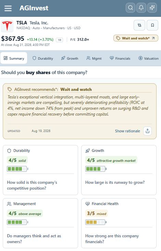This screenshot has height=251, width=161.
Task: Select the Valuation tab
Action: coord(149,58)
